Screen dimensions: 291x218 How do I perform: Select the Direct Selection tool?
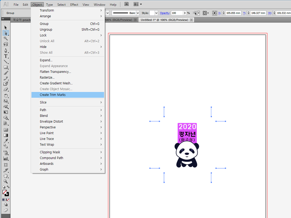[6, 33]
